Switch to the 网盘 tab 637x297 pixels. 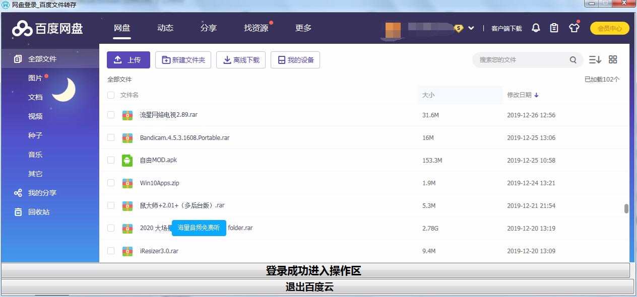(122, 28)
